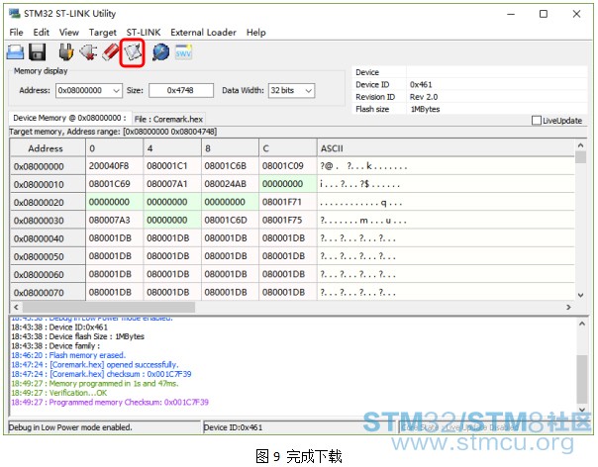598x467 pixels.
Task: Click memory cell 08001F71
Action: tap(288, 202)
